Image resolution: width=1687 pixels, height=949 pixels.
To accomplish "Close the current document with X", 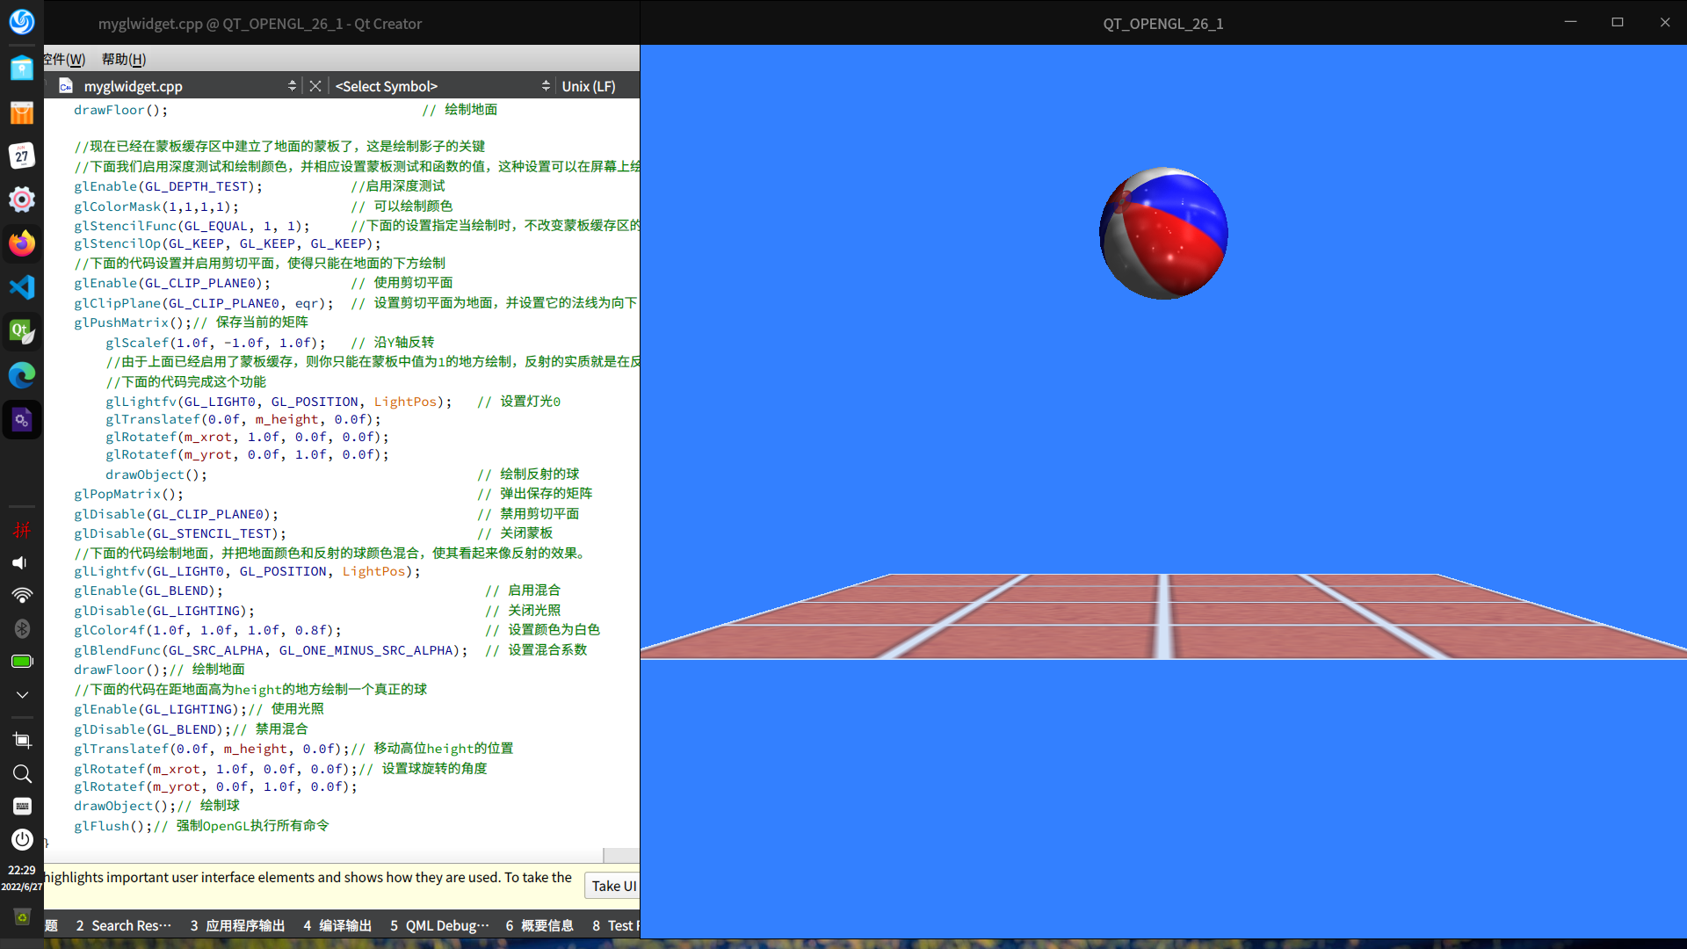I will click(315, 86).
